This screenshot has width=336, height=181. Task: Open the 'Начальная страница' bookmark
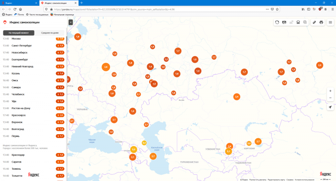point(62,15)
